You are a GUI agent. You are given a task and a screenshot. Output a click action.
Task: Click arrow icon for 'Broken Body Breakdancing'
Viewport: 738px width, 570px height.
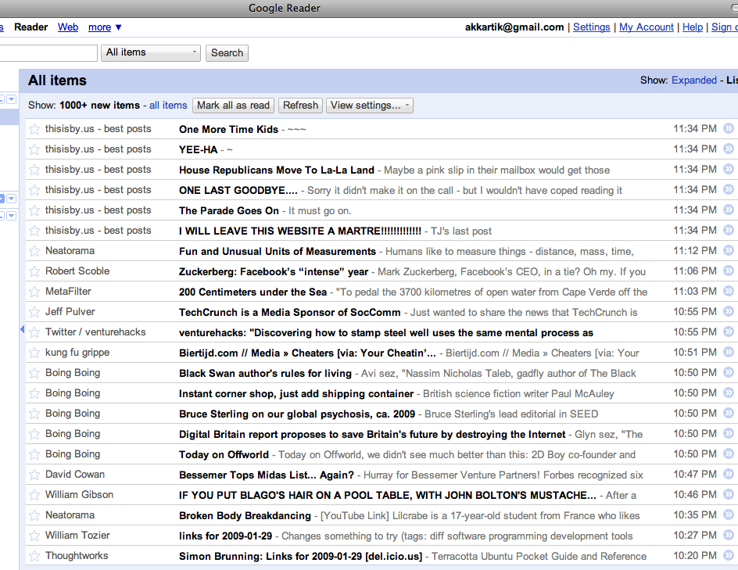728,515
